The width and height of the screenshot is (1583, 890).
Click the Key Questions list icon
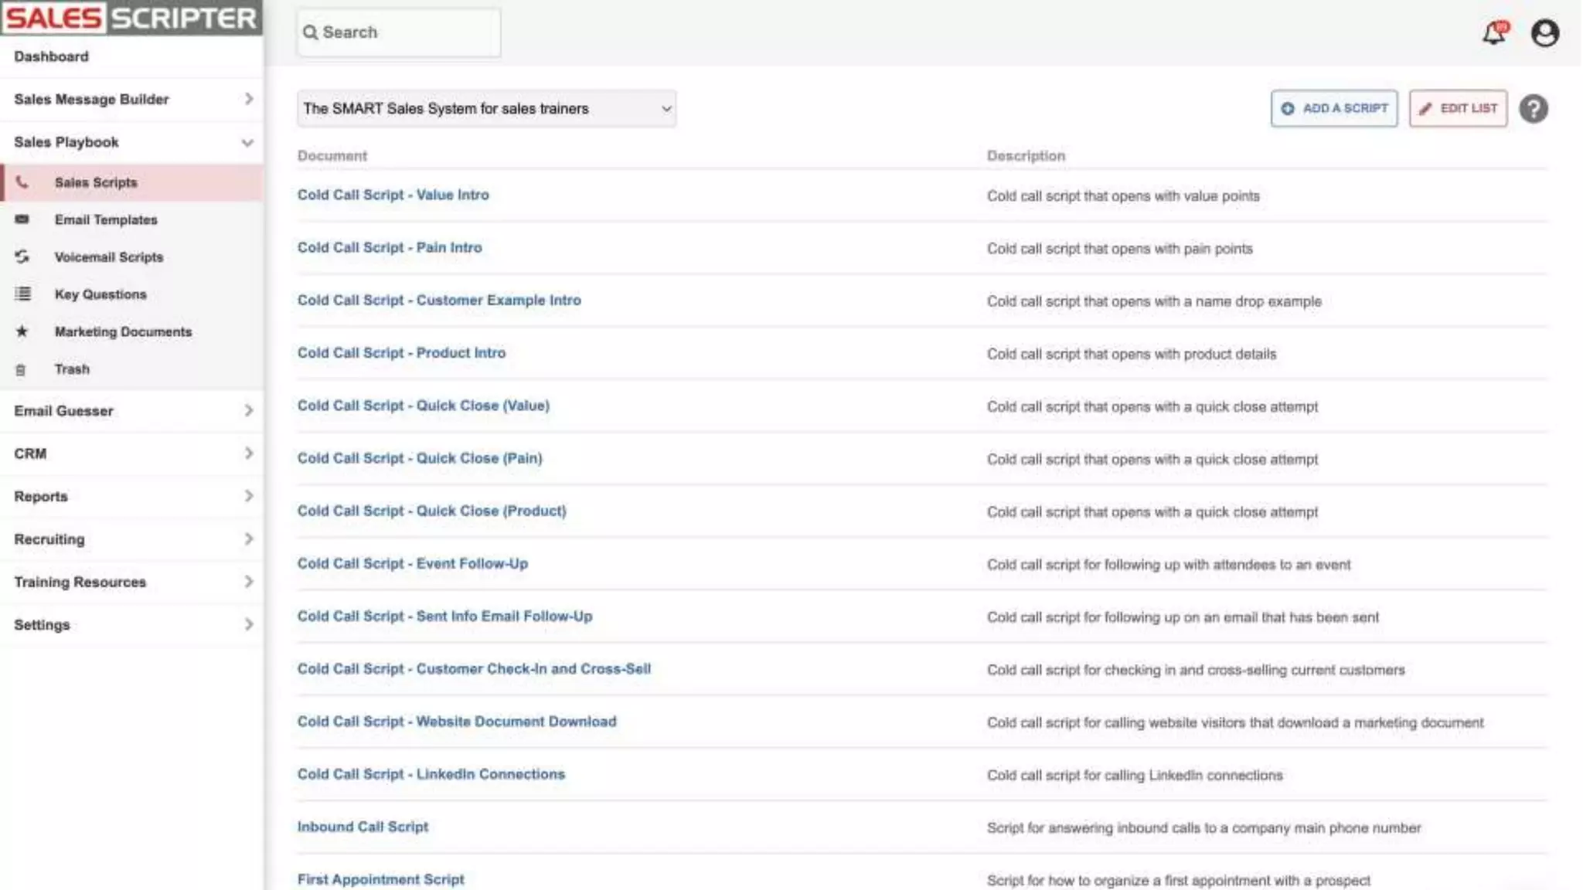(22, 294)
